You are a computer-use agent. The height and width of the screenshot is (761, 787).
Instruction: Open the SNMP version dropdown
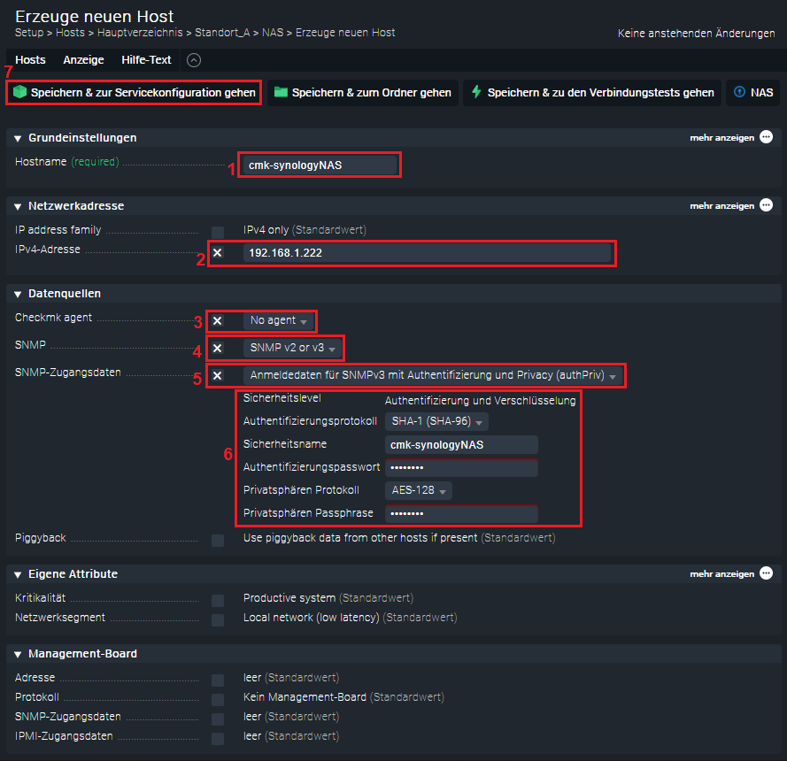(292, 348)
